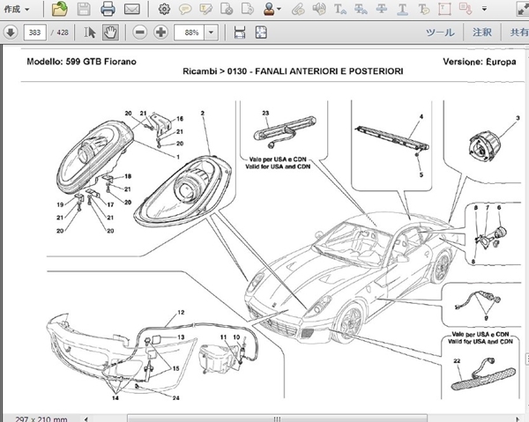Click part number 22 label in diagram
529x422 pixels.
(x=457, y=361)
